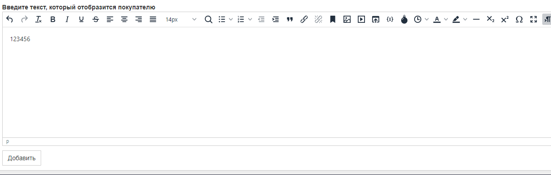Insert media video
Screen dimensions: 551x175
click(x=361, y=19)
